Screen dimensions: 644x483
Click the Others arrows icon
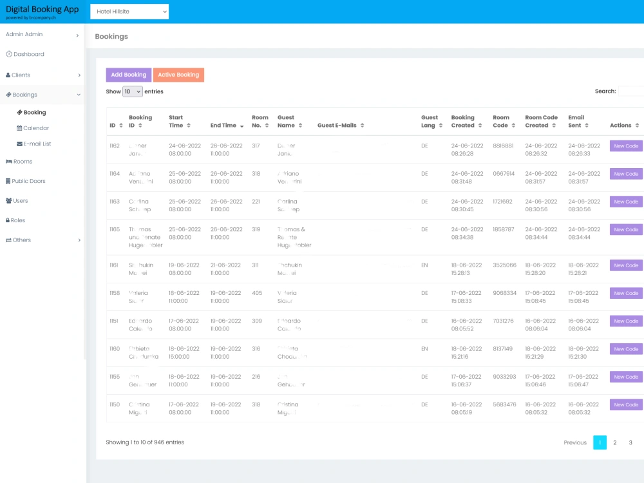click(x=8, y=240)
